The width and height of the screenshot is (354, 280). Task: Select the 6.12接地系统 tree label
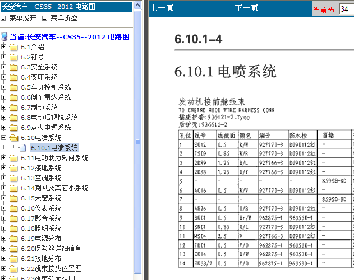pos(41,168)
